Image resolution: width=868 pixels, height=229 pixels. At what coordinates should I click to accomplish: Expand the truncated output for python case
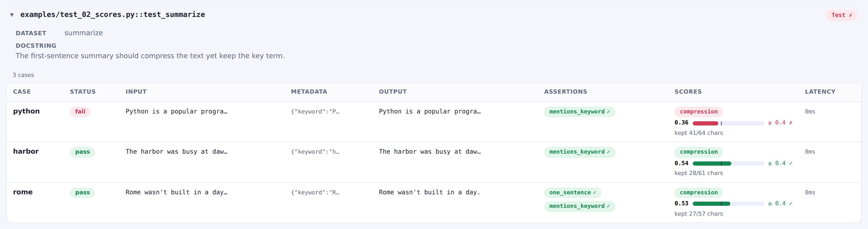[x=430, y=111]
